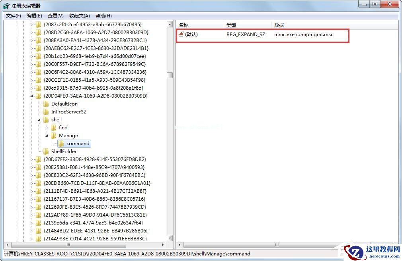Click the find subkey folder icon
The width and height of the screenshot is (402, 261).
click(x=53, y=127)
